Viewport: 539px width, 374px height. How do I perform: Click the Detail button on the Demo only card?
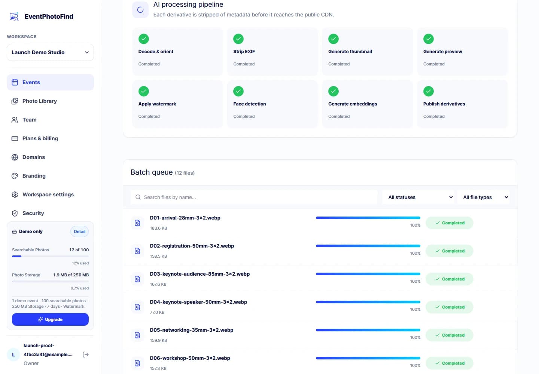coord(79,232)
